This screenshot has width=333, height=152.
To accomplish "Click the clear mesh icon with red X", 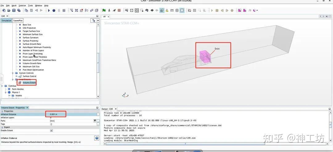I will coord(81,10).
